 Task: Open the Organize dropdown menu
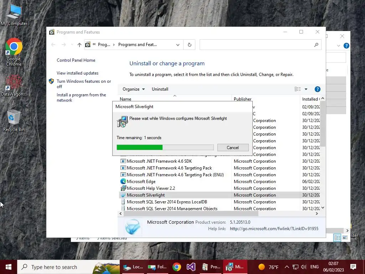click(134, 89)
